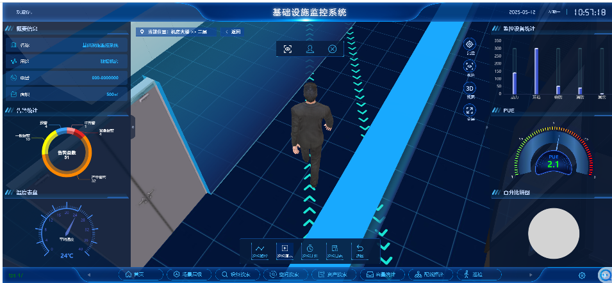The width and height of the screenshot is (612, 283).
Task: Open the wiring tab with the network-tree icon
Action: click(x=429, y=275)
